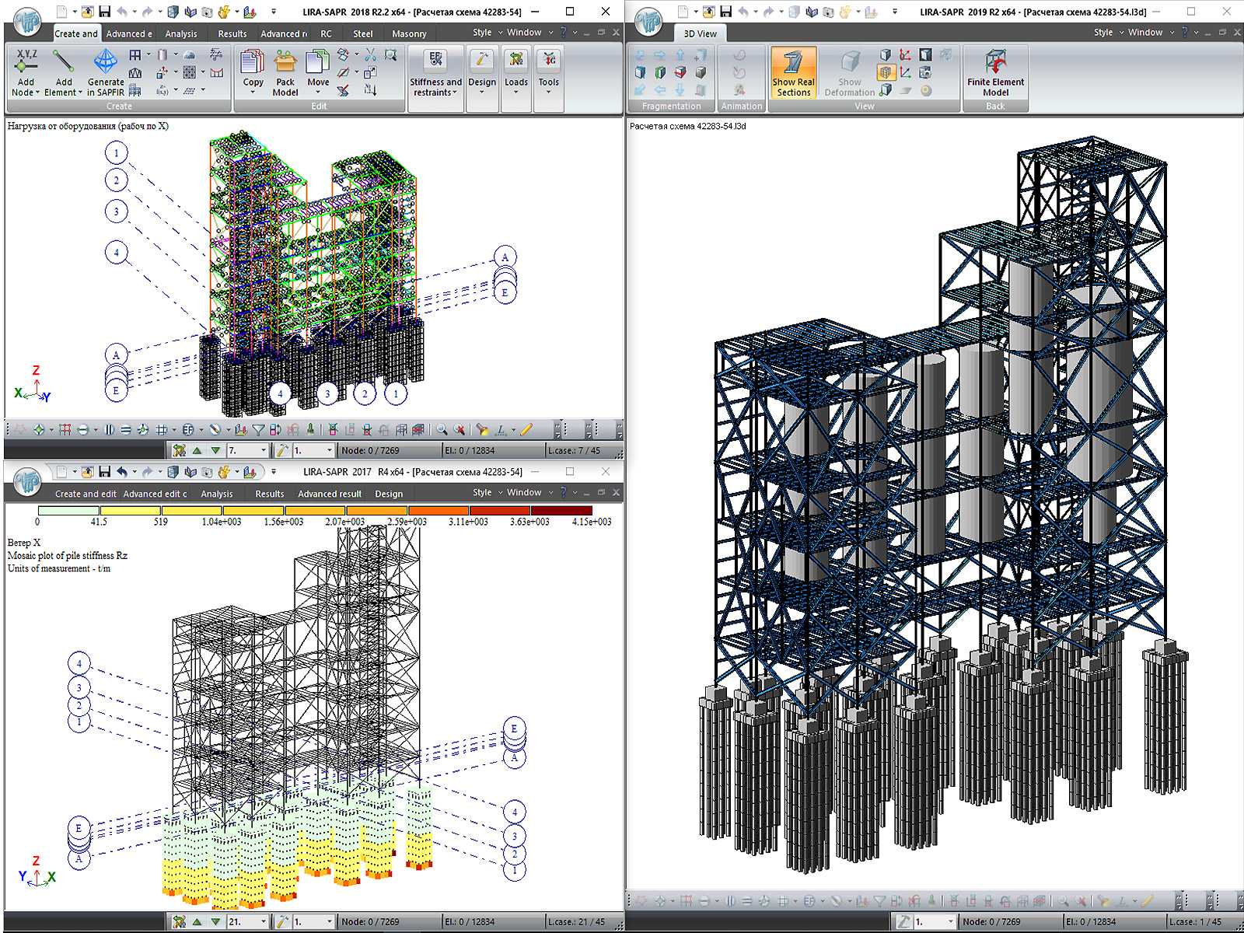Screen dimensions: 1244x933
Task: Toggle the highlighted mesh cube view option
Action: [x=886, y=72]
